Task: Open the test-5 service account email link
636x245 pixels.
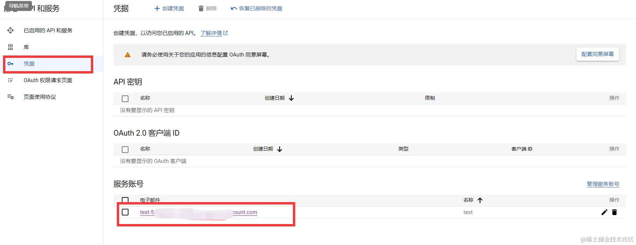Action: click(198, 212)
